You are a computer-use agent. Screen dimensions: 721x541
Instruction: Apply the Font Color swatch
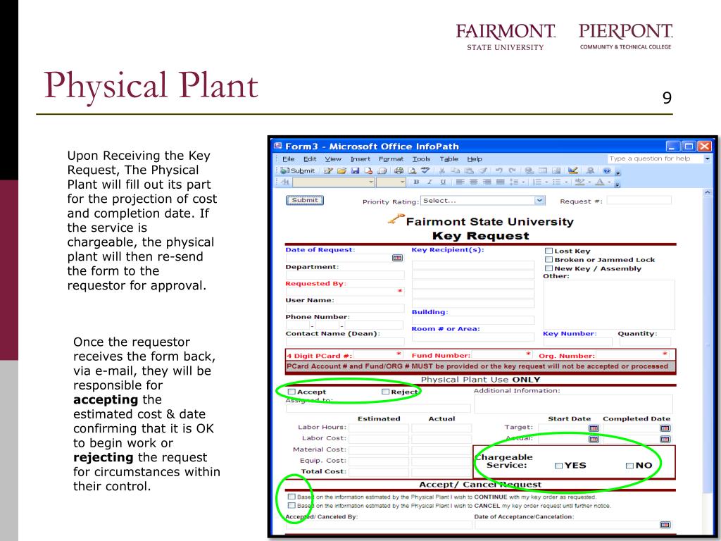click(x=600, y=182)
